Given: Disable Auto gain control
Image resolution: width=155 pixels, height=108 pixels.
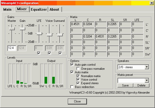Looking at the screenshot, I should point(72,65).
